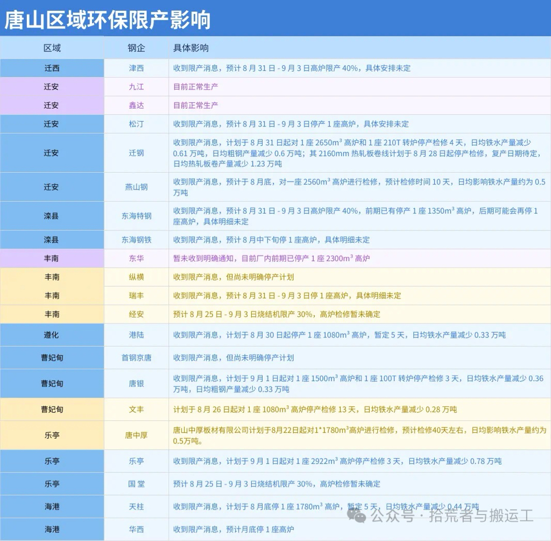Select the 文丰 company cell
The image size is (551, 541).
click(x=136, y=410)
